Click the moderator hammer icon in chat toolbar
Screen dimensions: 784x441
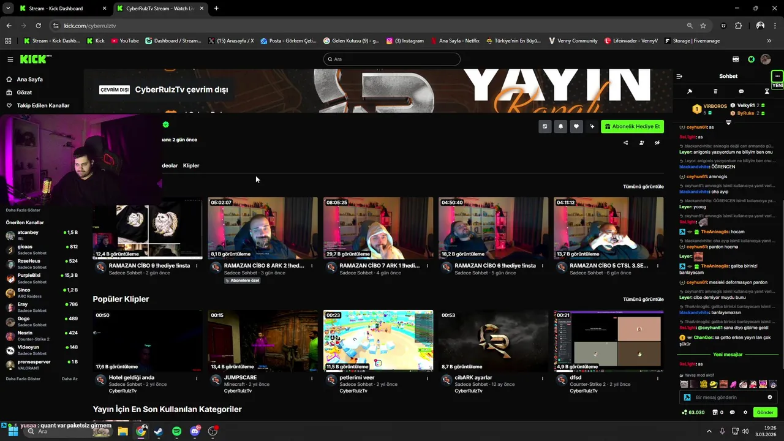coord(690,91)
